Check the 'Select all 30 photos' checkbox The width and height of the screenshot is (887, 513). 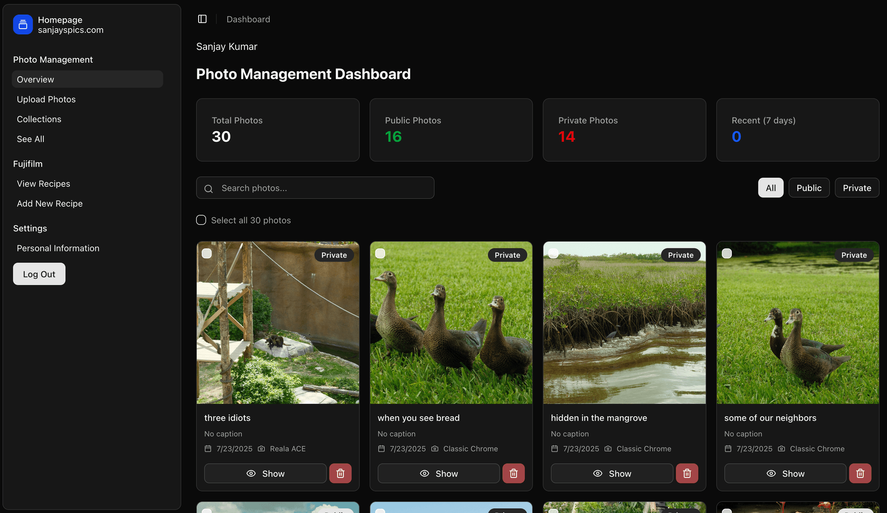tap(201, 220)
